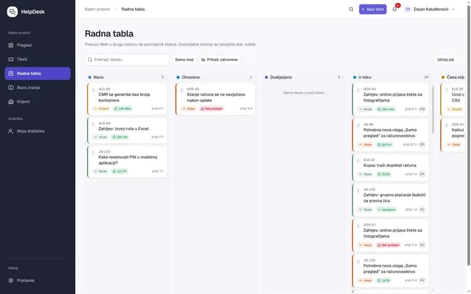Click the page vertical scrollbar
This screenshot has width=471, height=294.
469,135
